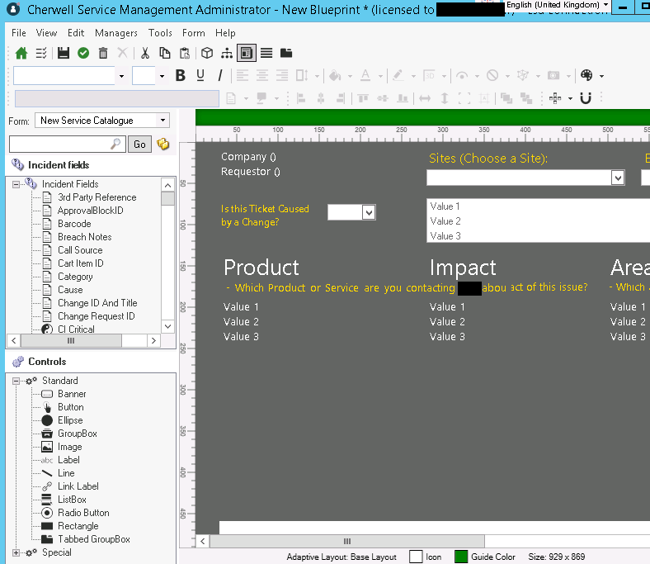
Task: Open the Form selector dropdown
Action: coord(163,121)
